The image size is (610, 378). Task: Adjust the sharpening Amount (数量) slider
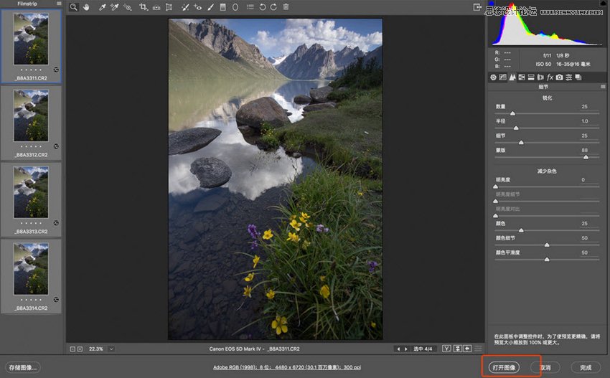tap(512, 113)
